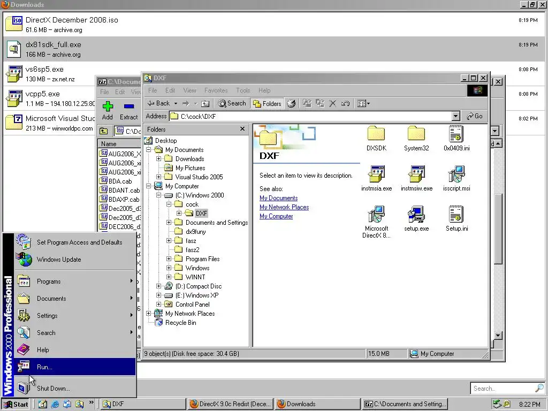Select the setup.exe icon
Screen dimensions: 548x411
416,214
